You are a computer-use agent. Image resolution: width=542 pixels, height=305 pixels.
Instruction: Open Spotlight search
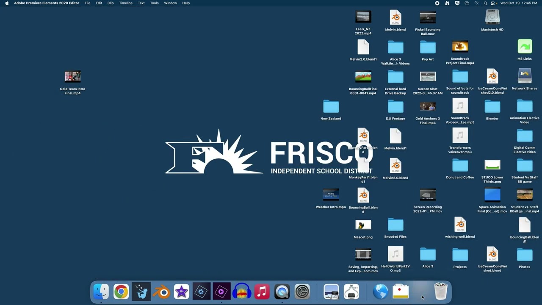(485, 3)
